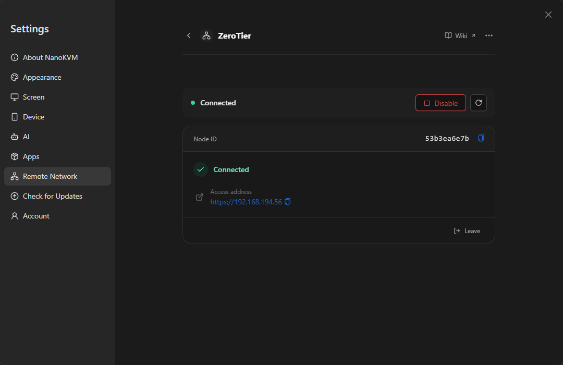Screen dimensions: 563x365
Task: Select Remote Network section
Action: (57, 176)
